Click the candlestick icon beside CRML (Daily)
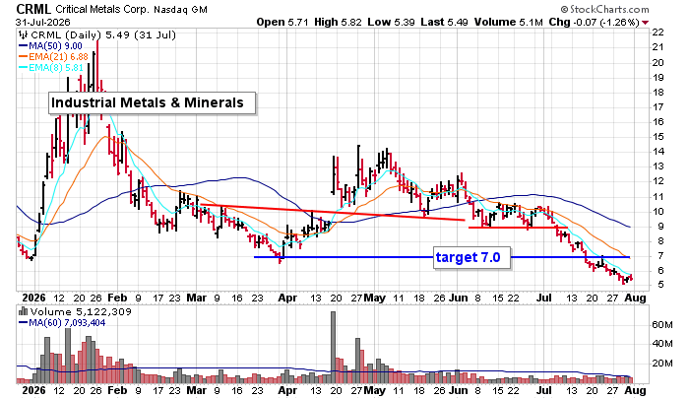689x399 pixels. pyautogui.click(x=24, y=35)
